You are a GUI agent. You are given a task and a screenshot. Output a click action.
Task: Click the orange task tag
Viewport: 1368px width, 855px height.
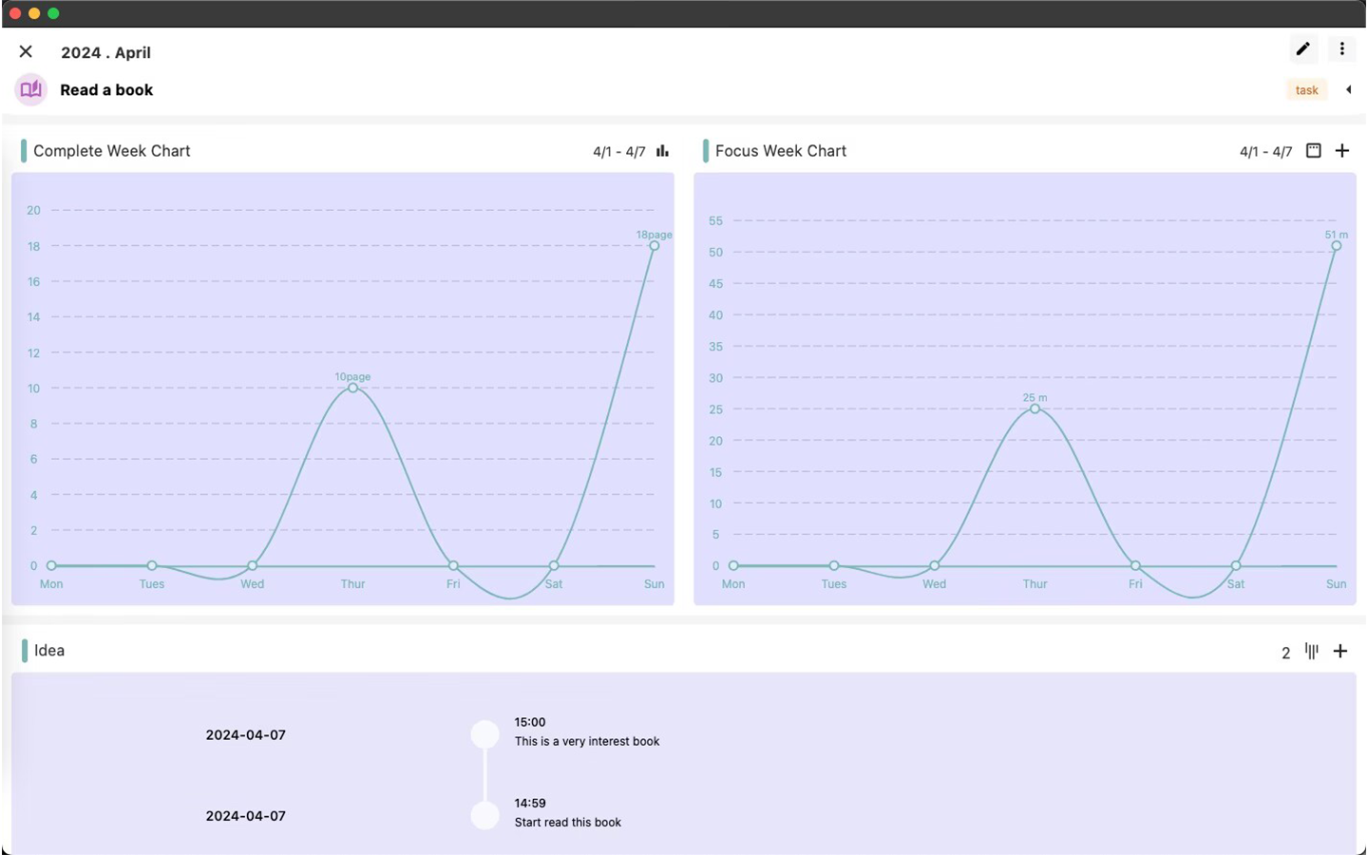[1306, 90]
